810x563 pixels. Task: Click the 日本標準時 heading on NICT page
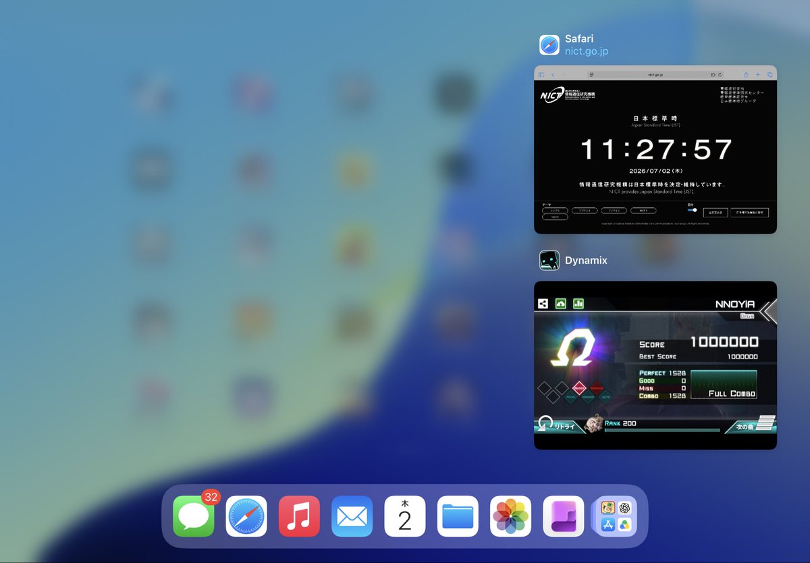point(655,118)
